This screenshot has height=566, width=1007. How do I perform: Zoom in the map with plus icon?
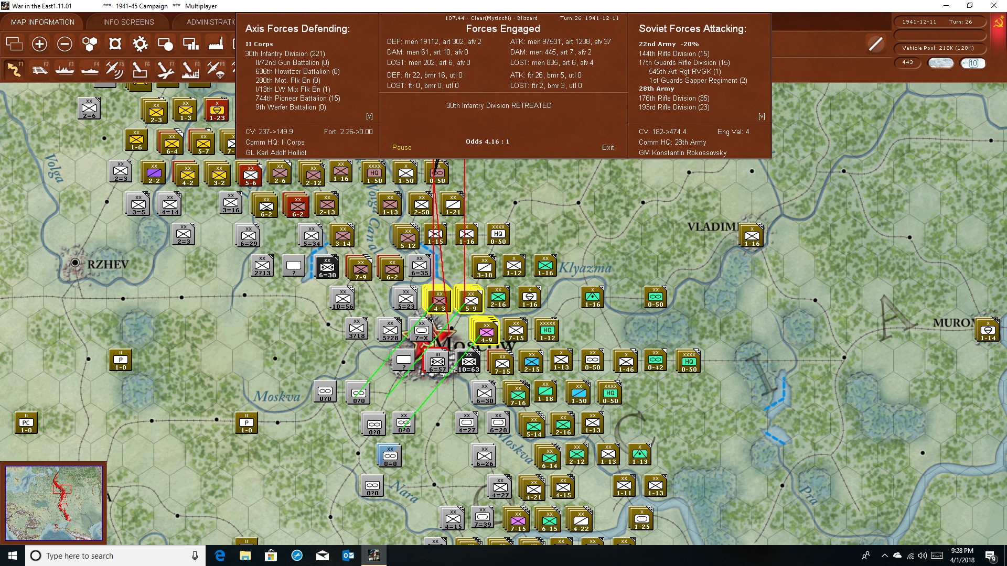pos(39,44)
